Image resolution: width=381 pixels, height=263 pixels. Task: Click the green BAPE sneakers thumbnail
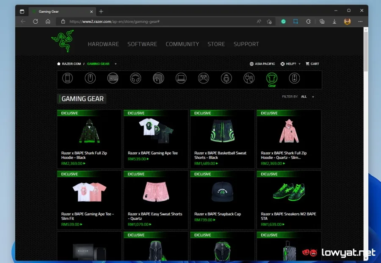pyautogui.click(x=289, y=192)
